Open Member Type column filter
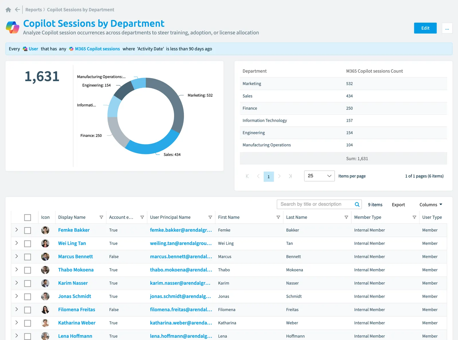Viewport: 458px width, 340px height. [x=414, y=217]
